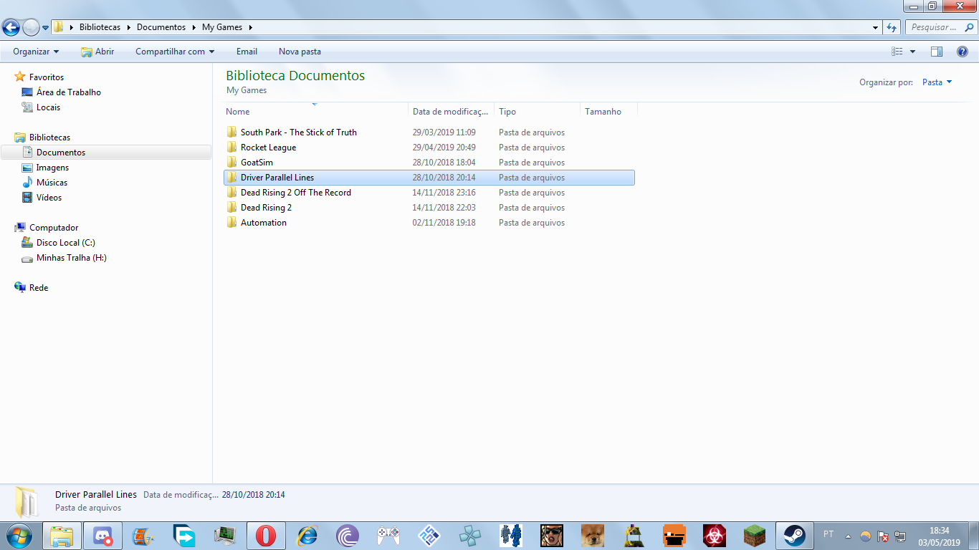This screenshot has width=979, height=550.
Task: Click the Email toolbar button
Action: point(247,52)
